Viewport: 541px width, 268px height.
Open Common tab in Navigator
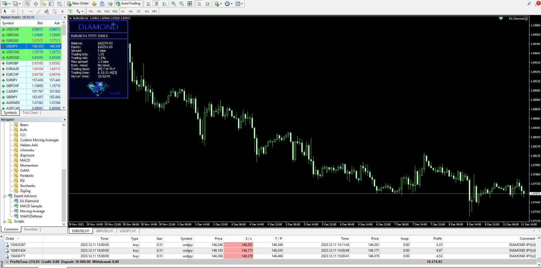click(x=11, y=229)
